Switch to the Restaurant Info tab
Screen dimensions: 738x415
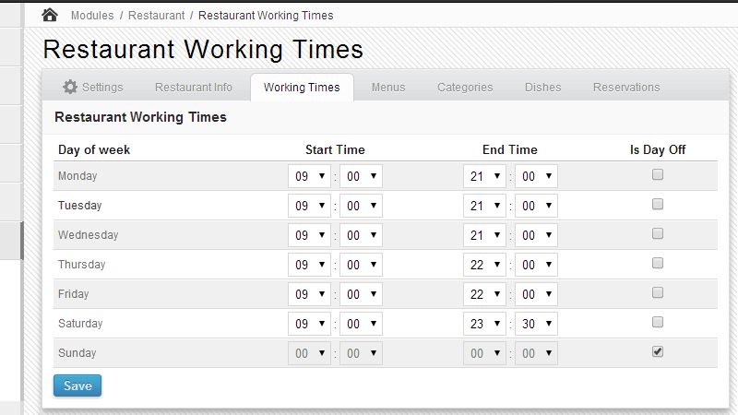pos(194,88)
